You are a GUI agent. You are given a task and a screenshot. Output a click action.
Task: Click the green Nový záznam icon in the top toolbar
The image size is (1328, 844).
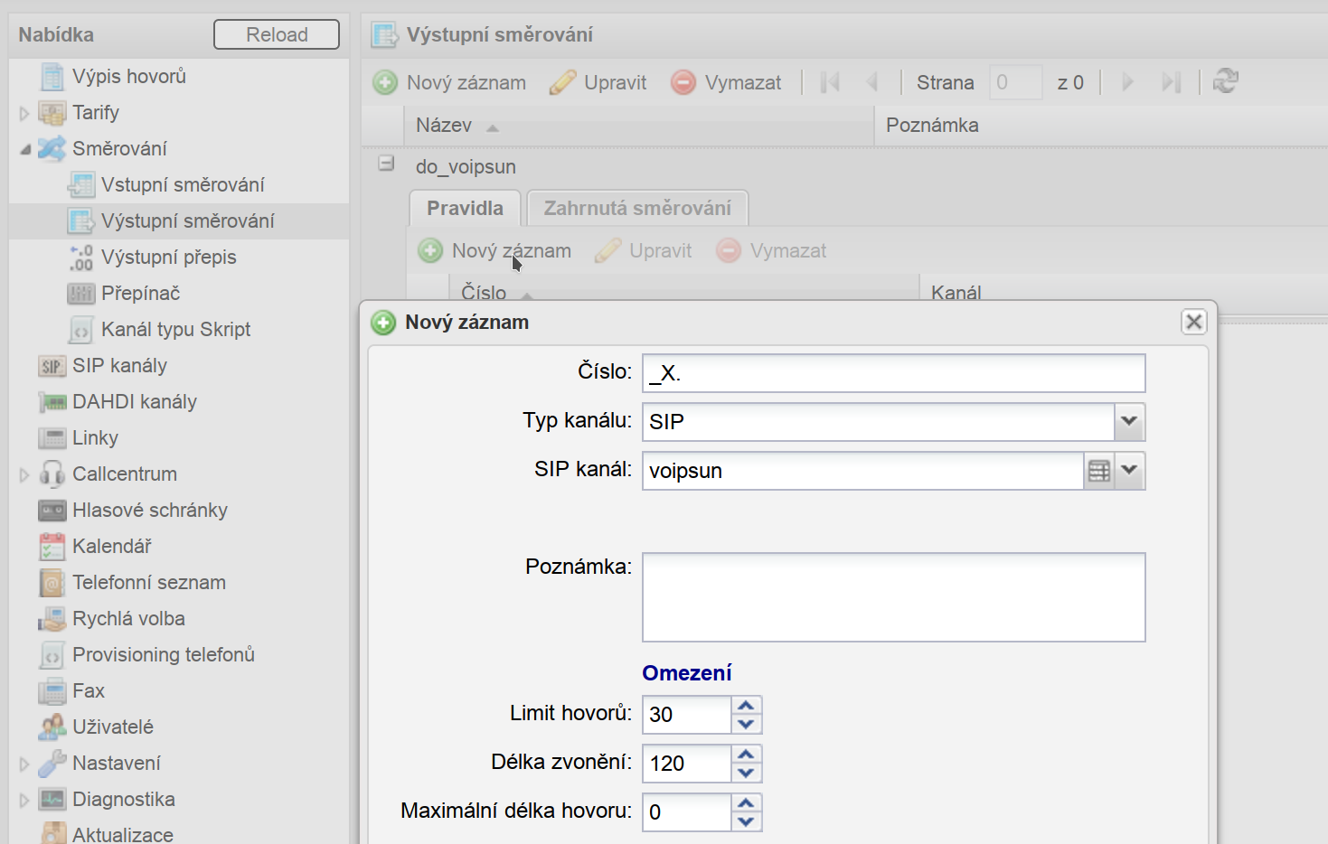coord(385,82)
